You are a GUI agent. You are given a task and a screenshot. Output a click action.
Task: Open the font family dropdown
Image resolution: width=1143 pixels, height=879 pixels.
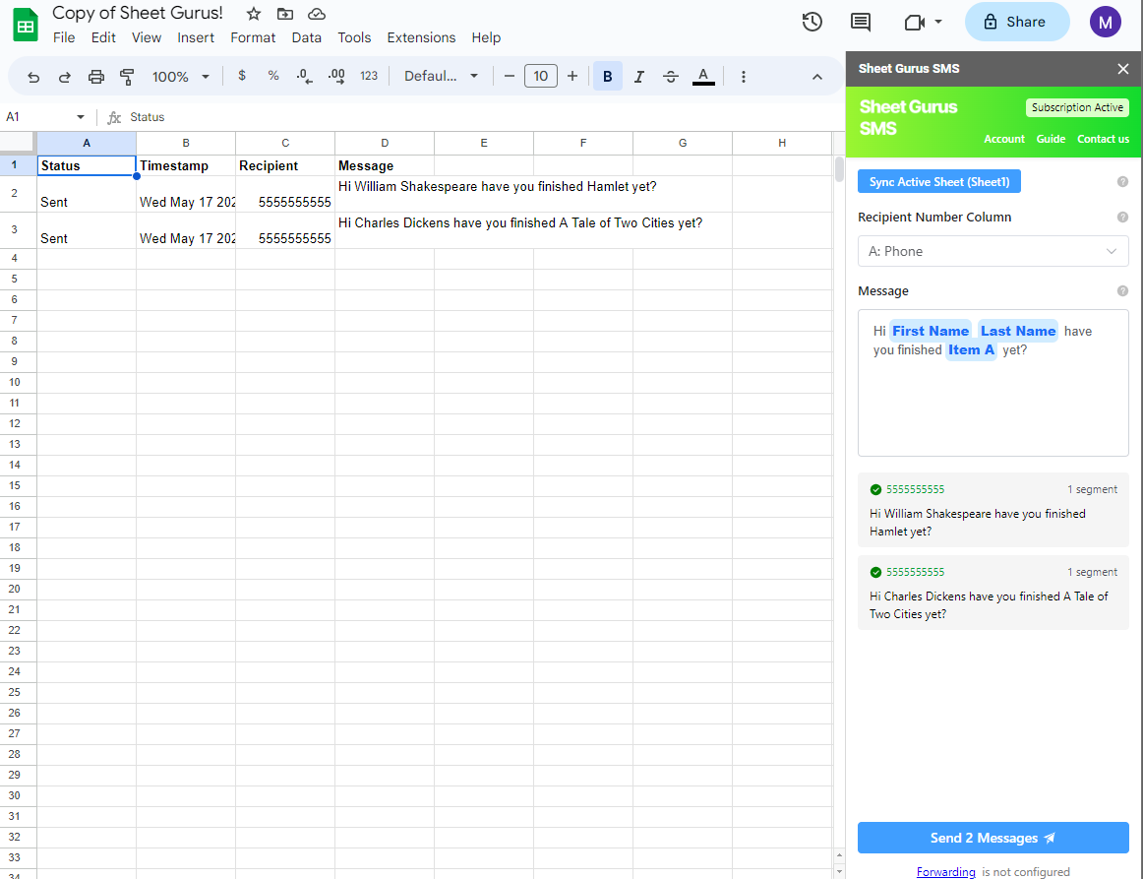[441, 77]
